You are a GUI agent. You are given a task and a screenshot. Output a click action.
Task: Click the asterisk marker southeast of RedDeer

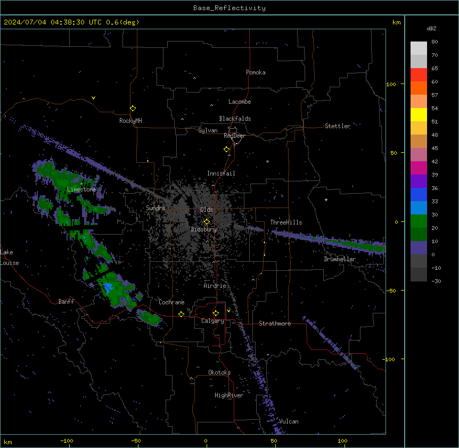pos(267,161)
